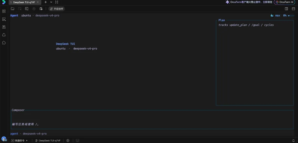The image size is (298, 143).
Task: Click the agent footer mode label
Action: (14, 134)
